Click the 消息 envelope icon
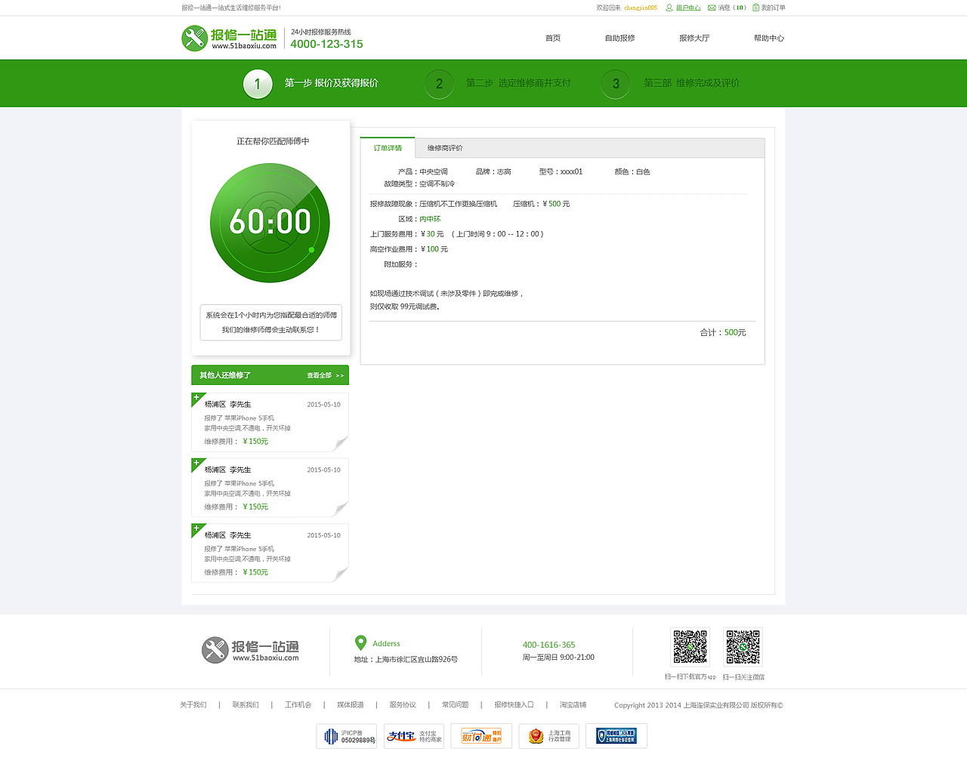This screenshot has width=967, height=764. 712,8
